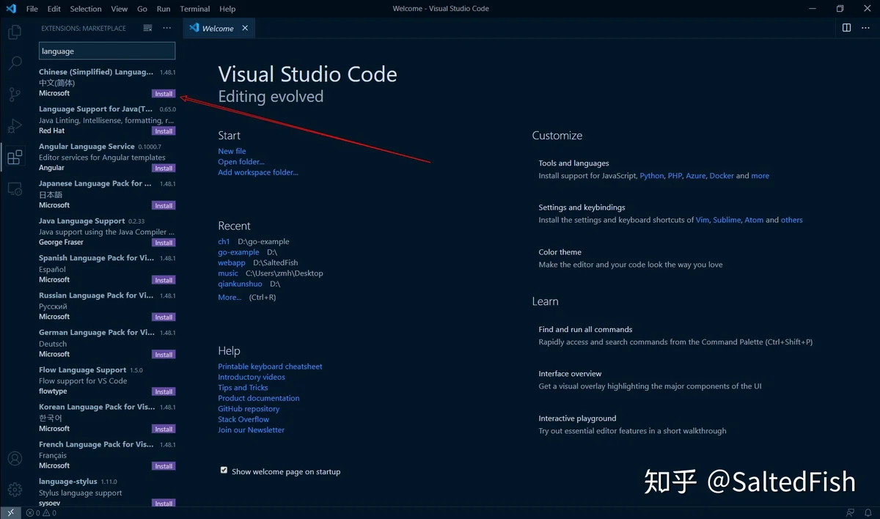This screenshot has width=880, height=519.
Task: Open the File menu
Action: click(x=32, y=9)
